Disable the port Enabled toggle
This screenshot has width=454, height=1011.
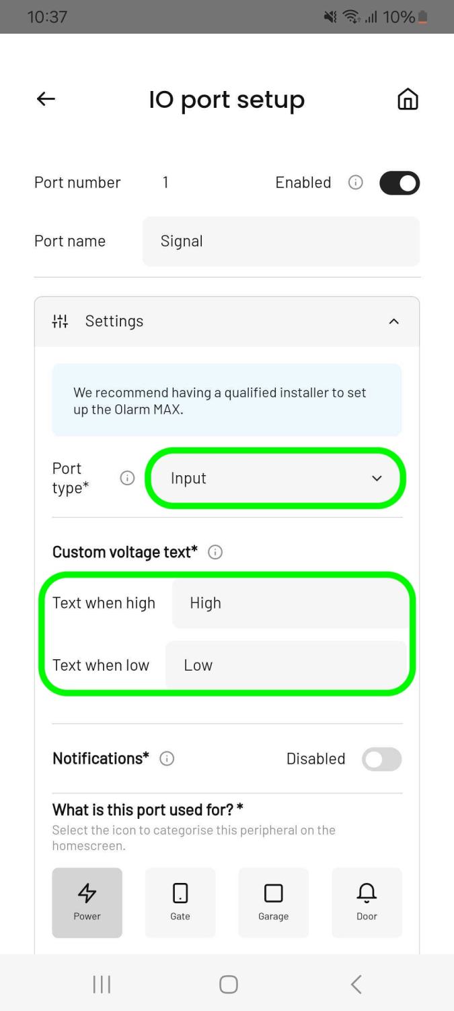pos(400,183)
